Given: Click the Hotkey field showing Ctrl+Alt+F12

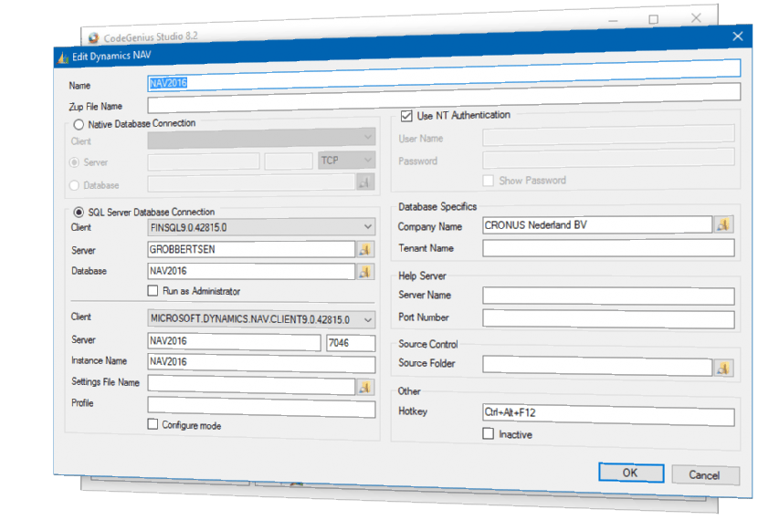Looking at the screenshot, I should (608, 415).
